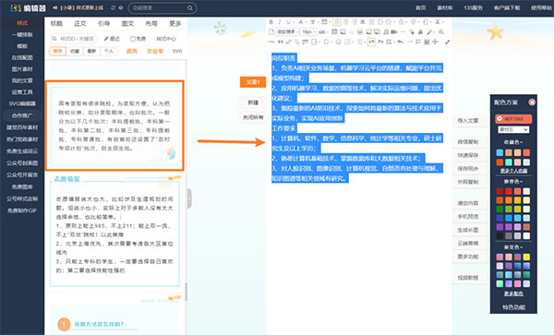Open 一键排版 in left sidebar

click(22, 34)
